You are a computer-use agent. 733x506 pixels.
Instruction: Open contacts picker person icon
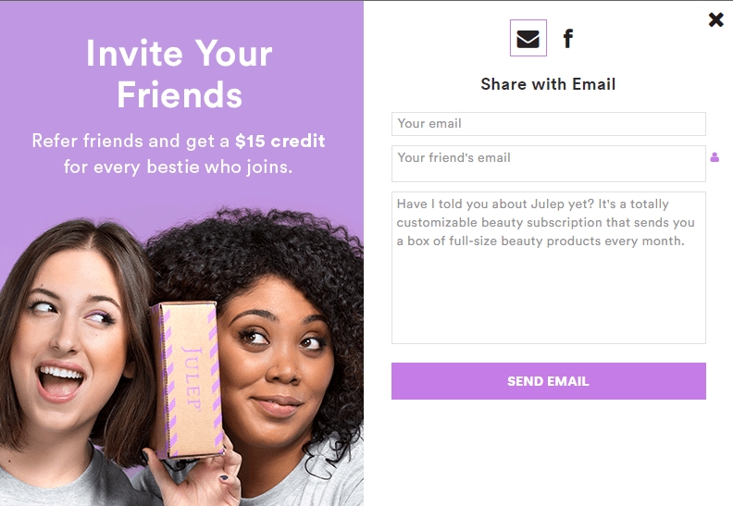[x=714, y=157]
